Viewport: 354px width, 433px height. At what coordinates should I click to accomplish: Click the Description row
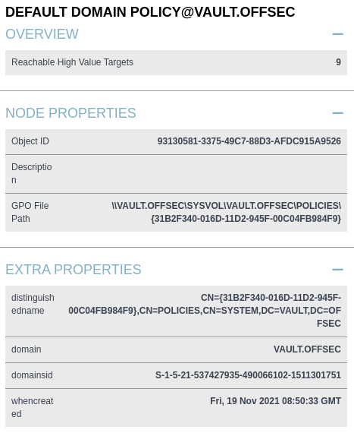coord(176,174)
